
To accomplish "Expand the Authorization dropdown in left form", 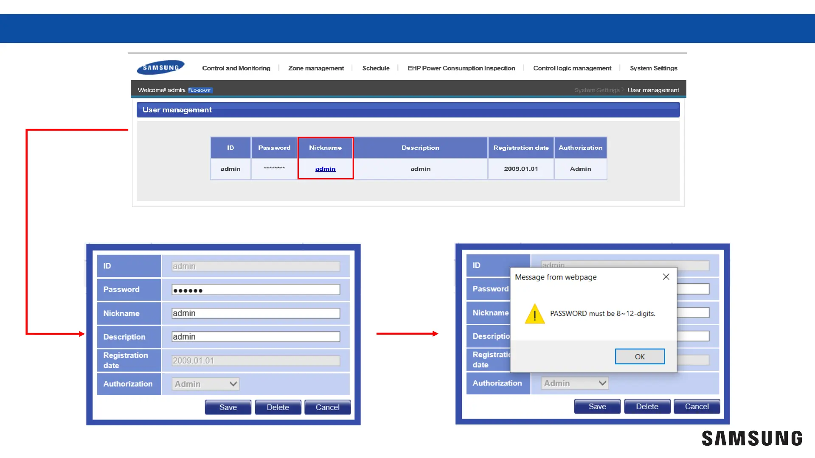I will tap(206, 384).
